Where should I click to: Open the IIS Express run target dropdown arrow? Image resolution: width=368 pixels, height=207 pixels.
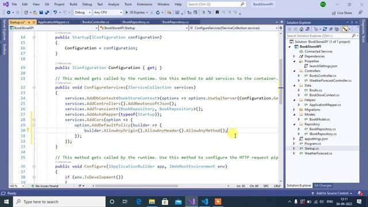click(147, 13)
